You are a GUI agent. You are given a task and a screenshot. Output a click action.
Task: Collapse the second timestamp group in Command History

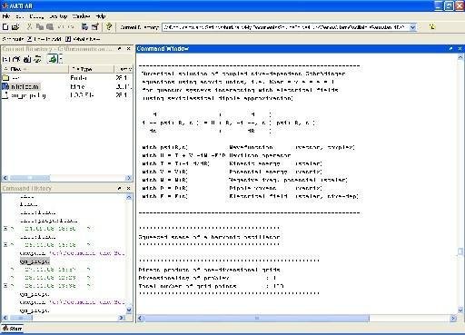[5, 244]
